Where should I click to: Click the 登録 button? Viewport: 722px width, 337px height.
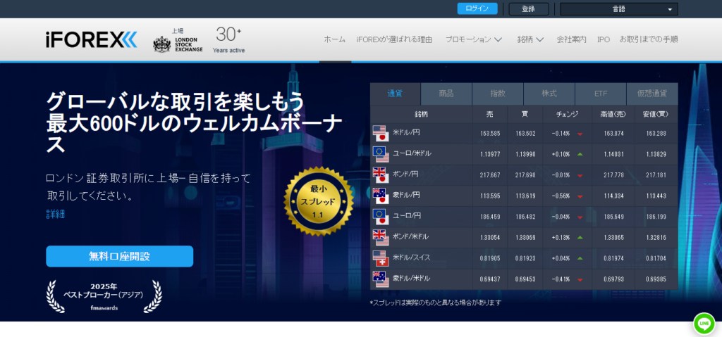(x=529, y=8)
